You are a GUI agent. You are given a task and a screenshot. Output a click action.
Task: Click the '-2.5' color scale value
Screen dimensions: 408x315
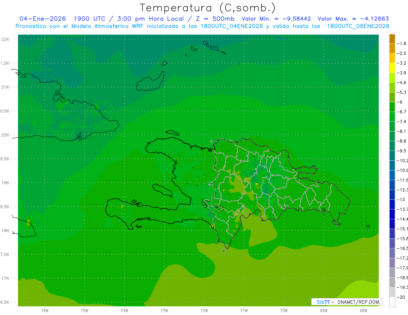pyautogui.click(x=402, y=53)
